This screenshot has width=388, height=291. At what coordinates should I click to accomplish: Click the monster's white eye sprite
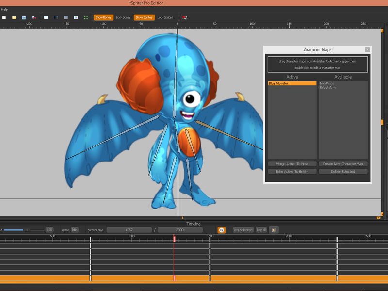(x=191, y=99)
